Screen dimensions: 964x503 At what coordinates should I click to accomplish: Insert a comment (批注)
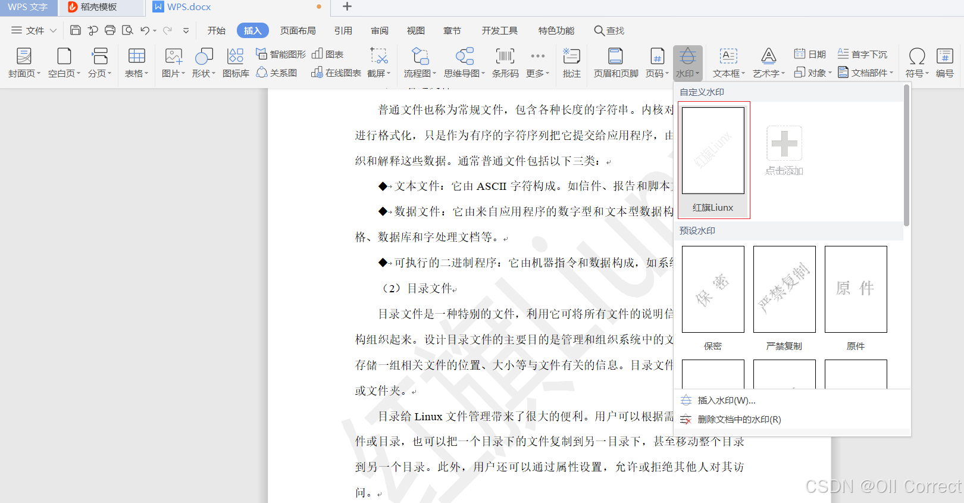tap(572, 63)
